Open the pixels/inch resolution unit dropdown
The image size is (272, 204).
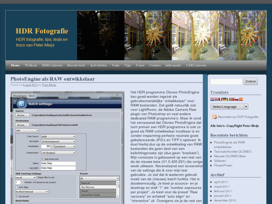pyautogui.click(x=65, y=146)
